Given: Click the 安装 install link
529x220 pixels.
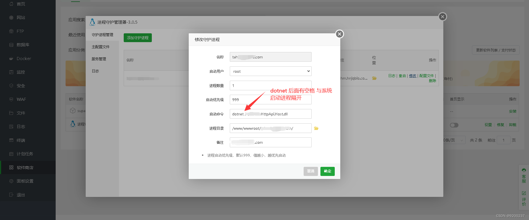Looking at the screenshot, I should pos(513,111).
